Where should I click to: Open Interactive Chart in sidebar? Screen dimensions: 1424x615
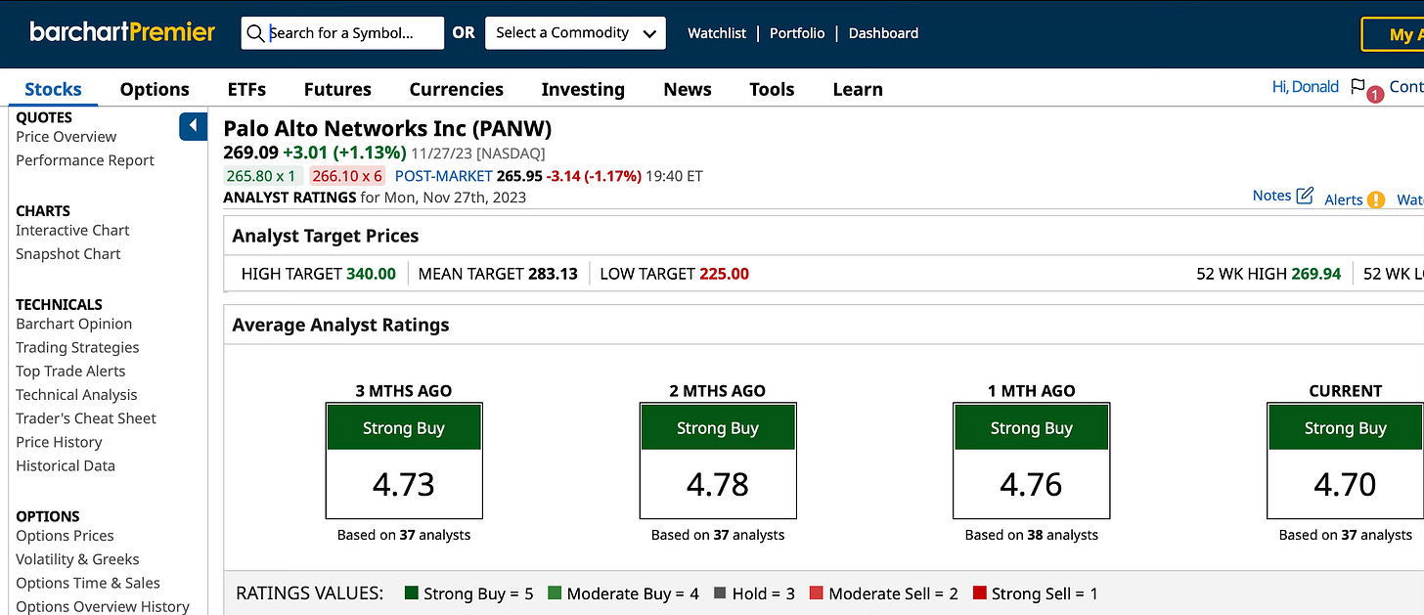[x=72, y=231]
